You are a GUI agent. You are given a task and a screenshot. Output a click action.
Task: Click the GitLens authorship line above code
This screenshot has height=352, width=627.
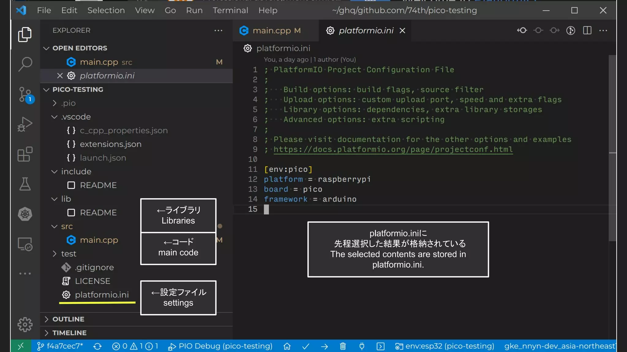click(x=310, y=60)
